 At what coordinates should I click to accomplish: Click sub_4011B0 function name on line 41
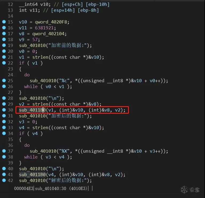pos(32,175)
